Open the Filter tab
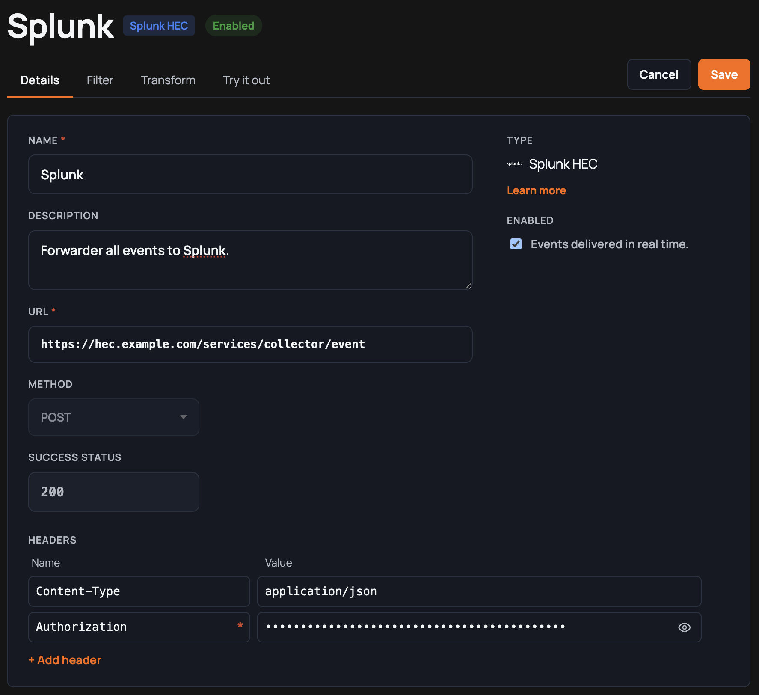This screenshot has width=759, height=695. click(100, 80)
